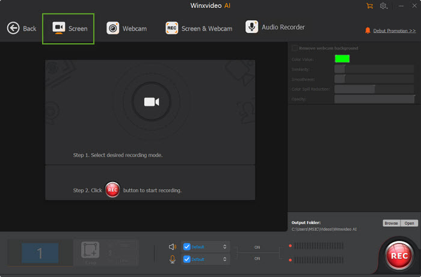Click the microphone audio icon
This screenshot has height=277, width=421.
(x=173, y=260)
